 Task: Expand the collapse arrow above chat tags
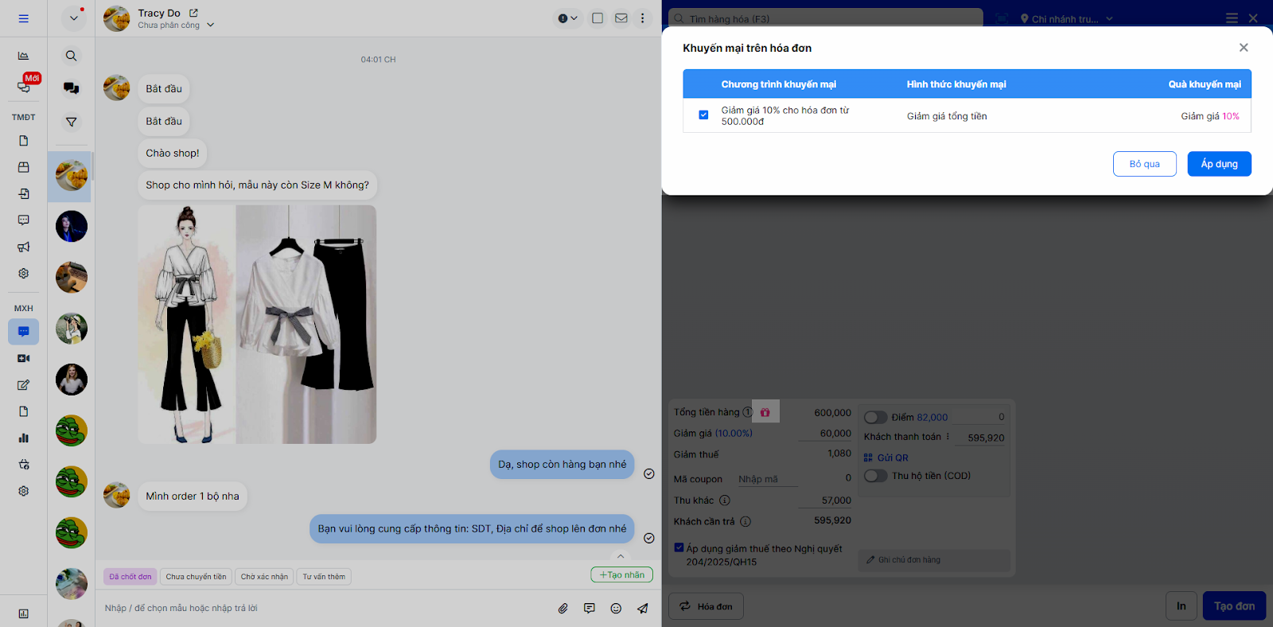[x=621, y=556]
